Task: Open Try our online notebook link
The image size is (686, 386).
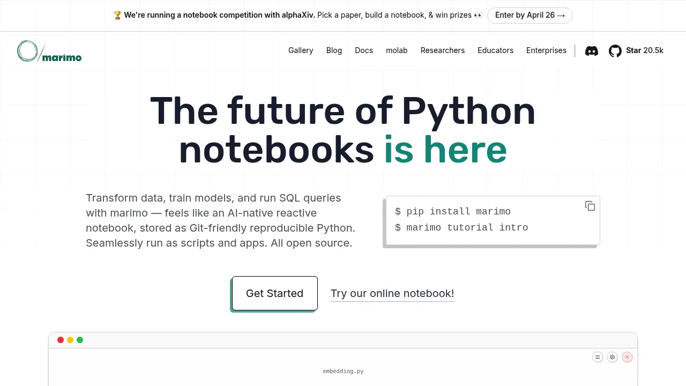Action: pyautogui.click(x=392, y=293)
